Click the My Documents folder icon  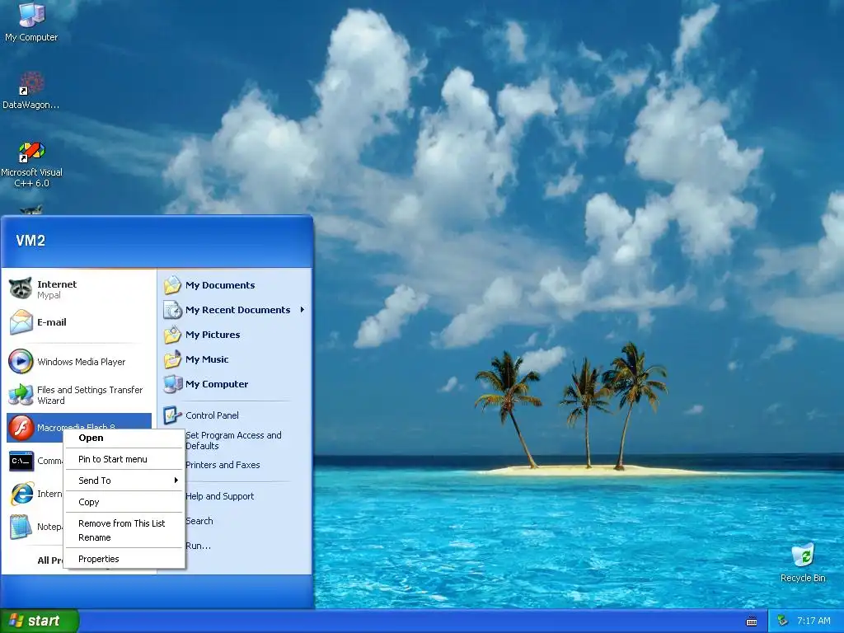172,284
